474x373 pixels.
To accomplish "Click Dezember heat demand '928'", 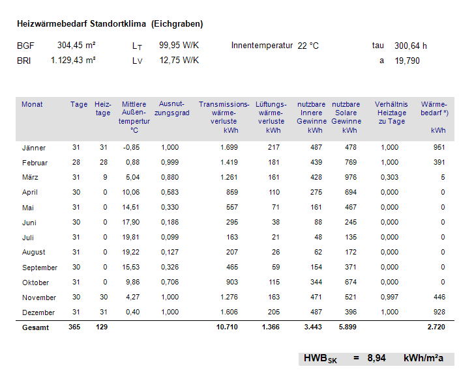I will point(439,312).
